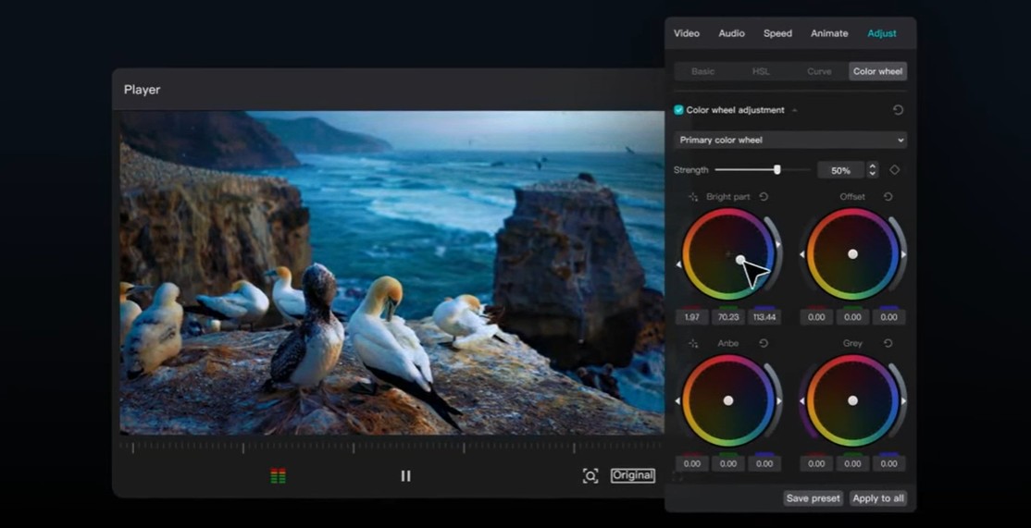The width and height of the screenshot is (1031, 528).
Task: Open the Primary color wheel dropdown
Action: tap(790, 141)
